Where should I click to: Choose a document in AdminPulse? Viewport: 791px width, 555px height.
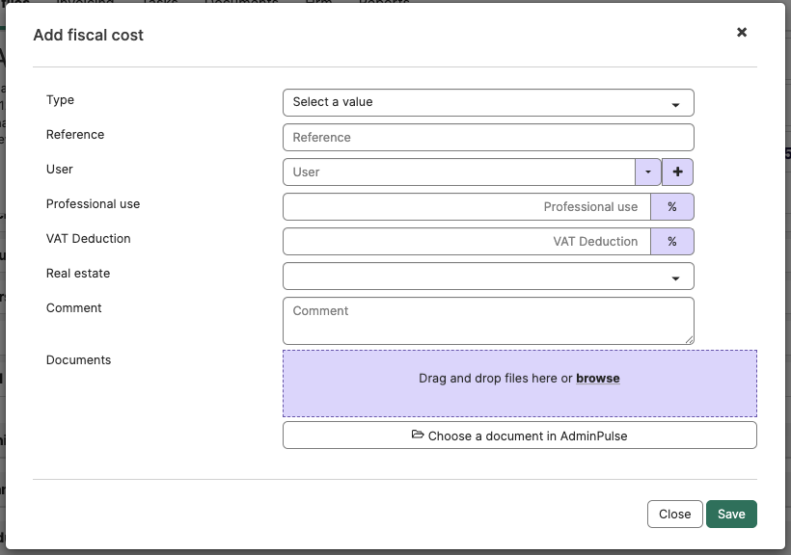(x=520, y=435)
